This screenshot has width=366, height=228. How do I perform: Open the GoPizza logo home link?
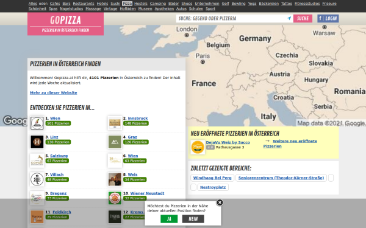pyautogui.click(x=66, y=24)
